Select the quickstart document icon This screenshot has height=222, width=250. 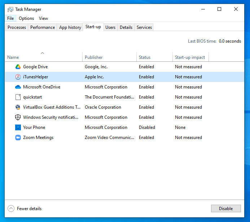[x=18, y=97]
